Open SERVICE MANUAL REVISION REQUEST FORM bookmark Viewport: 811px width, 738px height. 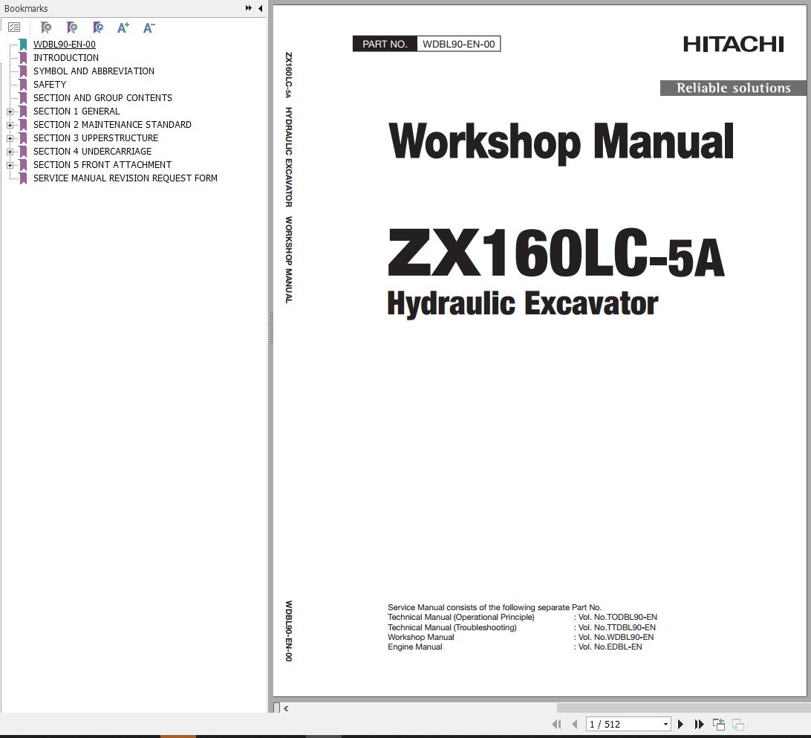[x=126, y=178]
